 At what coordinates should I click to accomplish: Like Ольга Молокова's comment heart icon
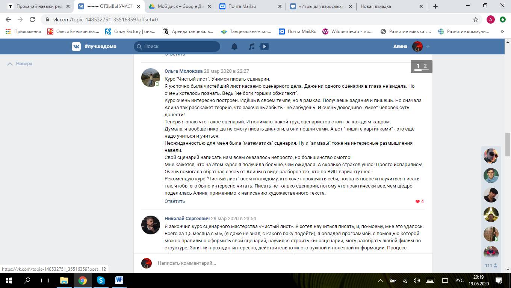click(x=417, y=201)
